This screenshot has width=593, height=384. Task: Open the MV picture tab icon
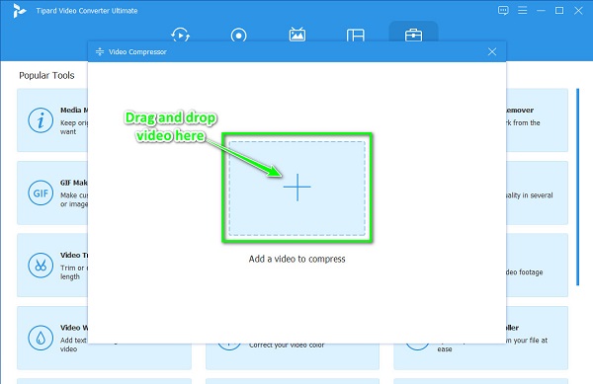tap(297, 35)
